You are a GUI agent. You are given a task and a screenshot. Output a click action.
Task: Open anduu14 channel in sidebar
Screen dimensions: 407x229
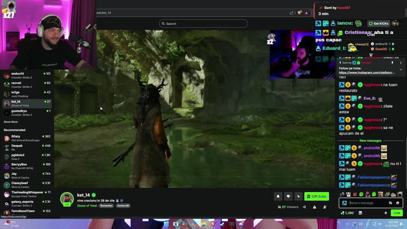click(27, 75)
